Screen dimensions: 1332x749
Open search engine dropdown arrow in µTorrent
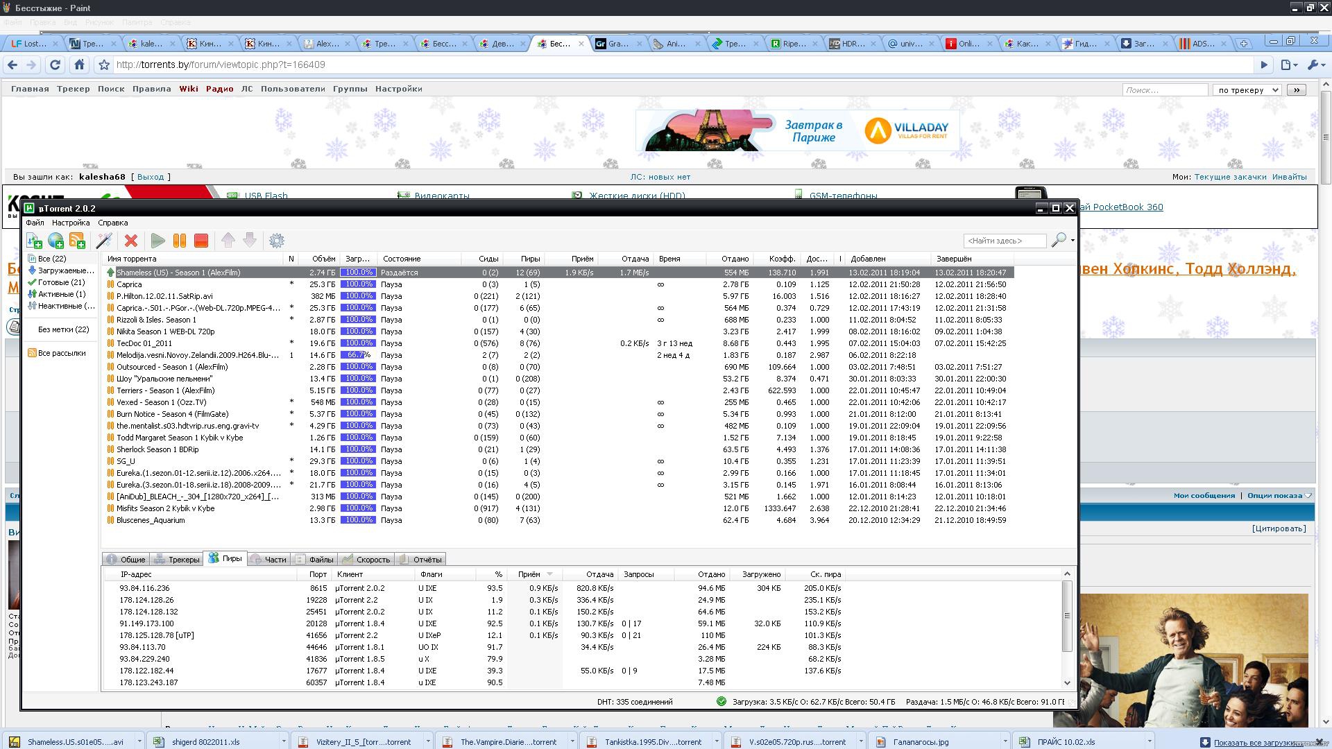click(1073, 241)
